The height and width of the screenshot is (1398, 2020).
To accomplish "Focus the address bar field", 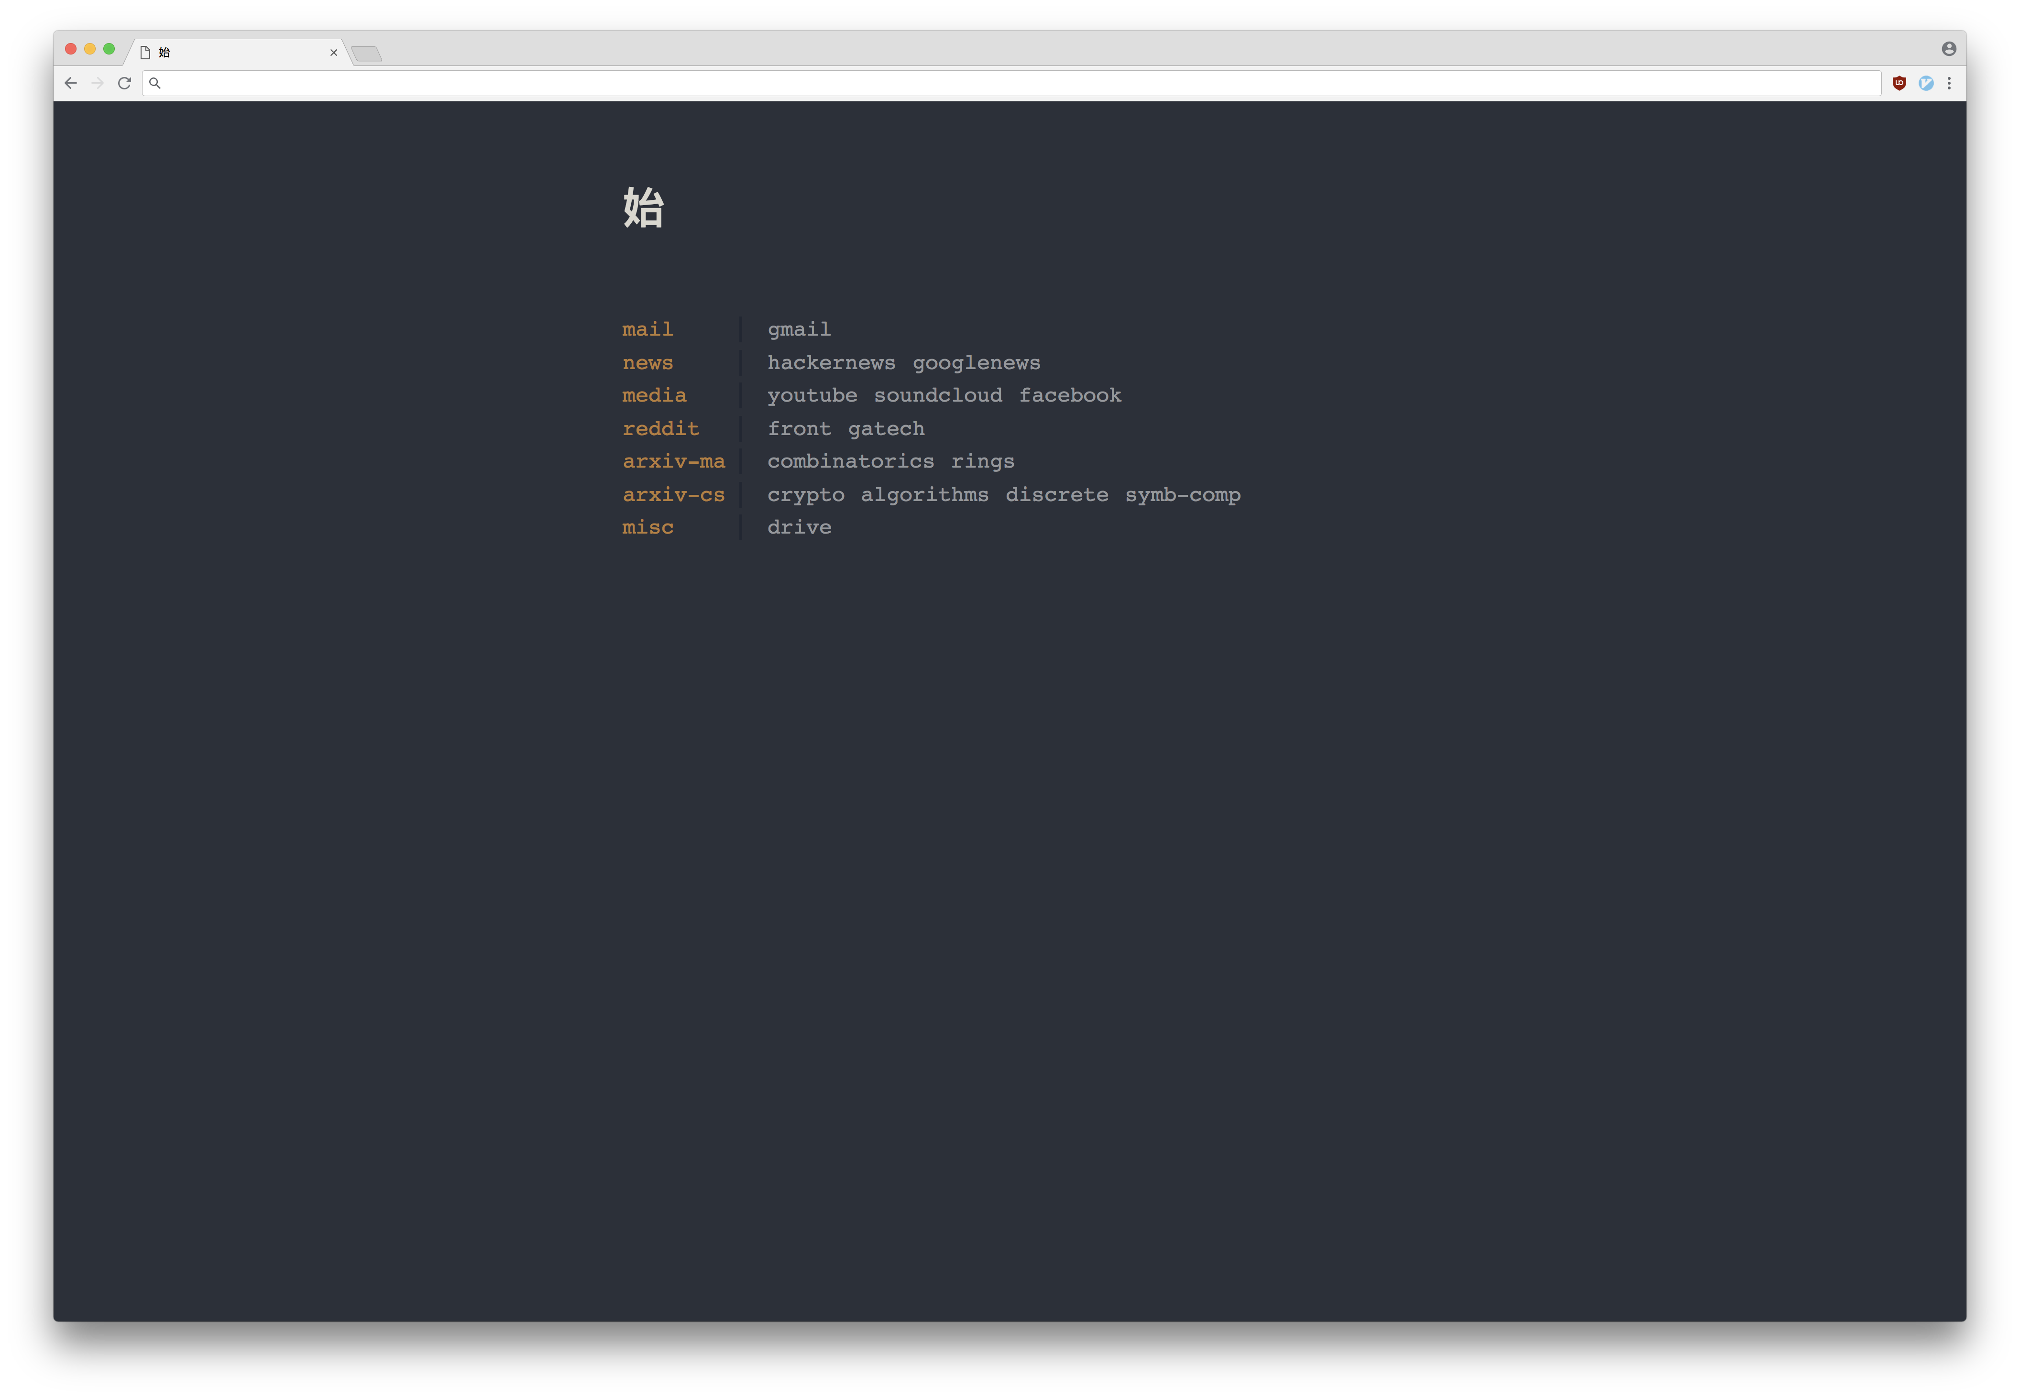I will tap(1008, 83).
